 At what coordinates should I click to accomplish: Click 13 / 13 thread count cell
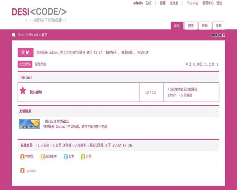(150, 93)
